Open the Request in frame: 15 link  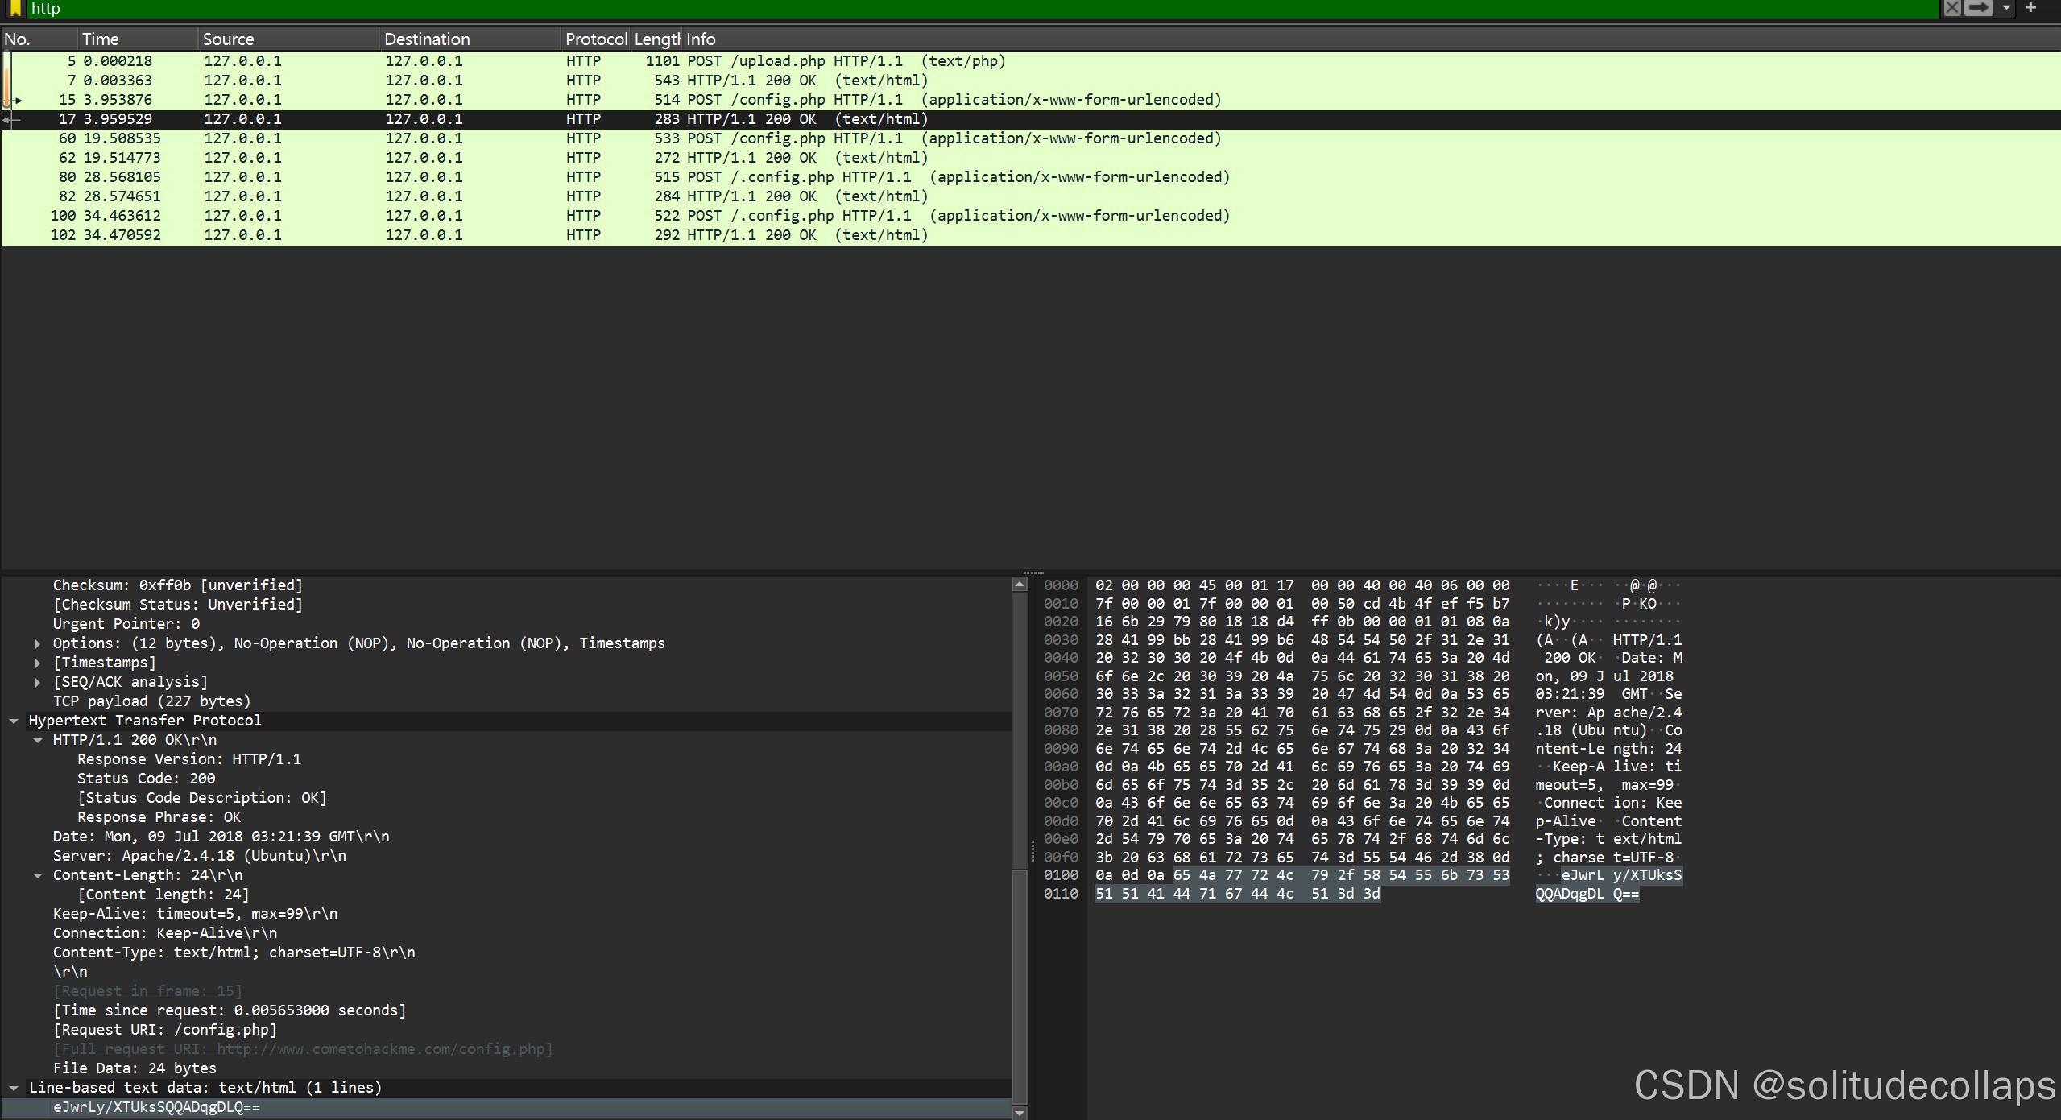point(148,991)
